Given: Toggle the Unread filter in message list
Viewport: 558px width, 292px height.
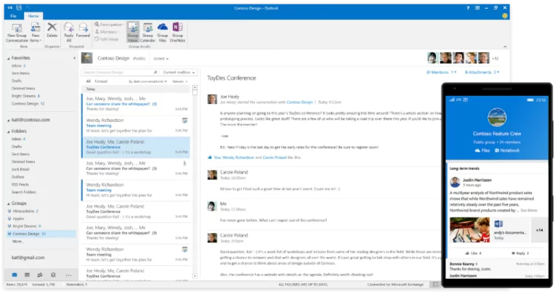Looking at the screenshot, I should pos(101,81).
